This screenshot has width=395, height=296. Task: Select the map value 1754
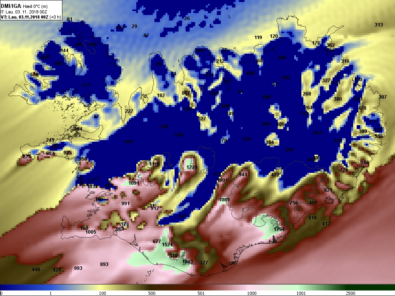pyautogui.click(x=279, y=229)
